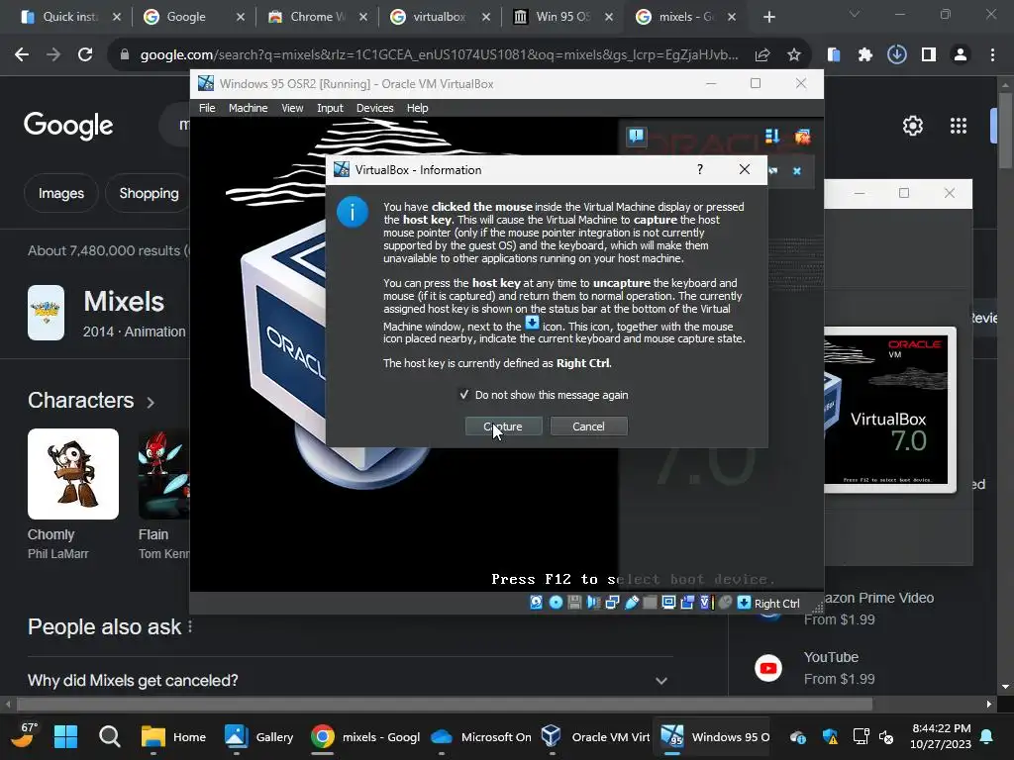Open Google apps grid
This screenshot has width=1014, height=760.
[959, 126]
